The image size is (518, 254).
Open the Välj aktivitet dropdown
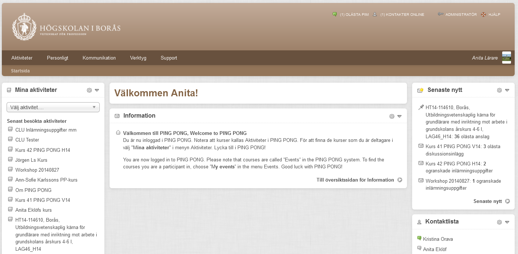click(53, 107)
